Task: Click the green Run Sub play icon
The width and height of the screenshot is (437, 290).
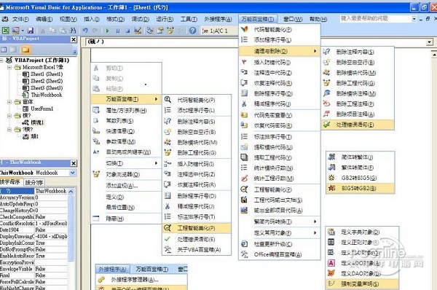Action: (108, 31)
